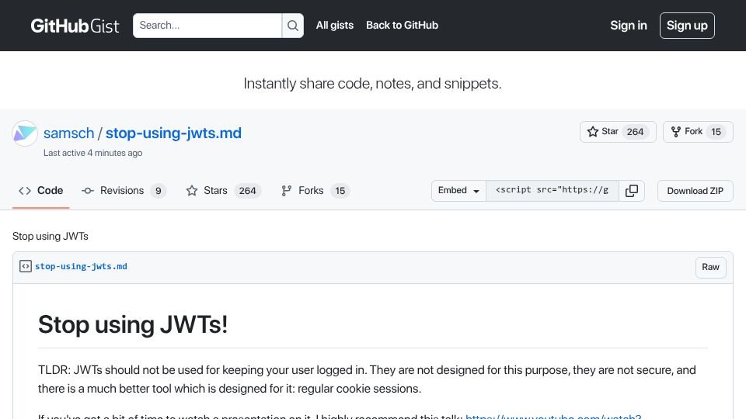
Task: Click the GitHub Gist logo
Action: click(x=75, y=26)
